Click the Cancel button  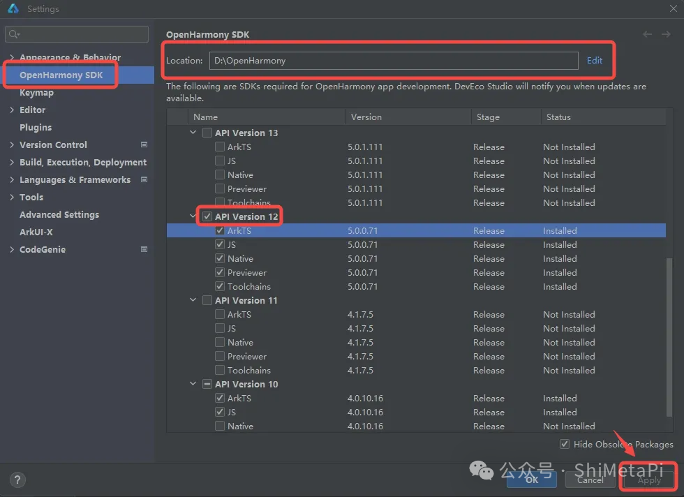pos(590,480)
